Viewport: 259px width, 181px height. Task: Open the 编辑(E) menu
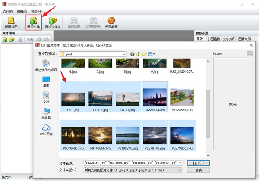[x=22, y=12]
